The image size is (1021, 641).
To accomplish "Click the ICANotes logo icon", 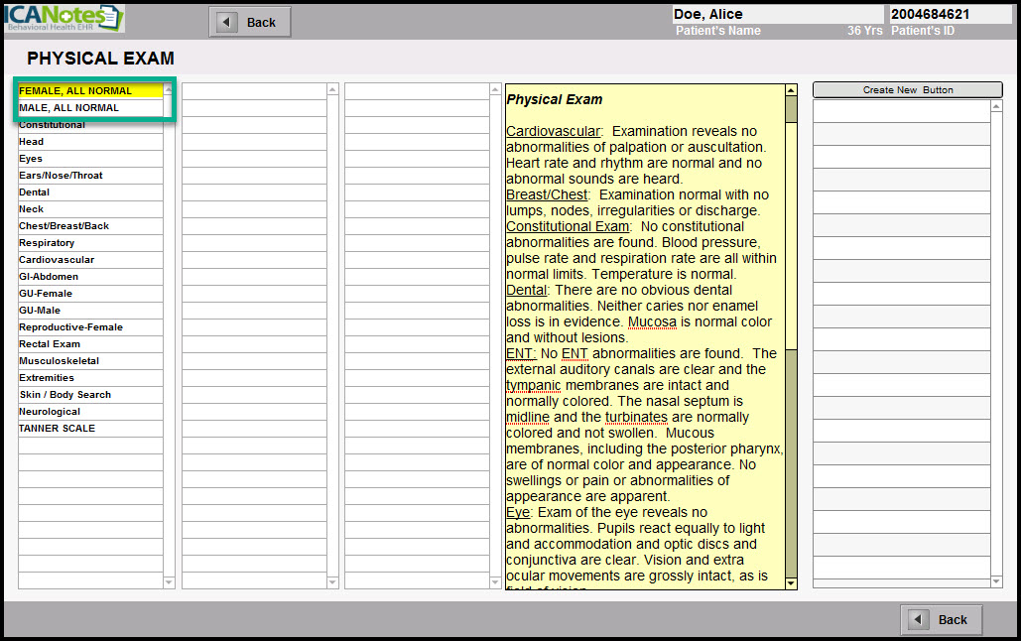I will coord(64,18).
